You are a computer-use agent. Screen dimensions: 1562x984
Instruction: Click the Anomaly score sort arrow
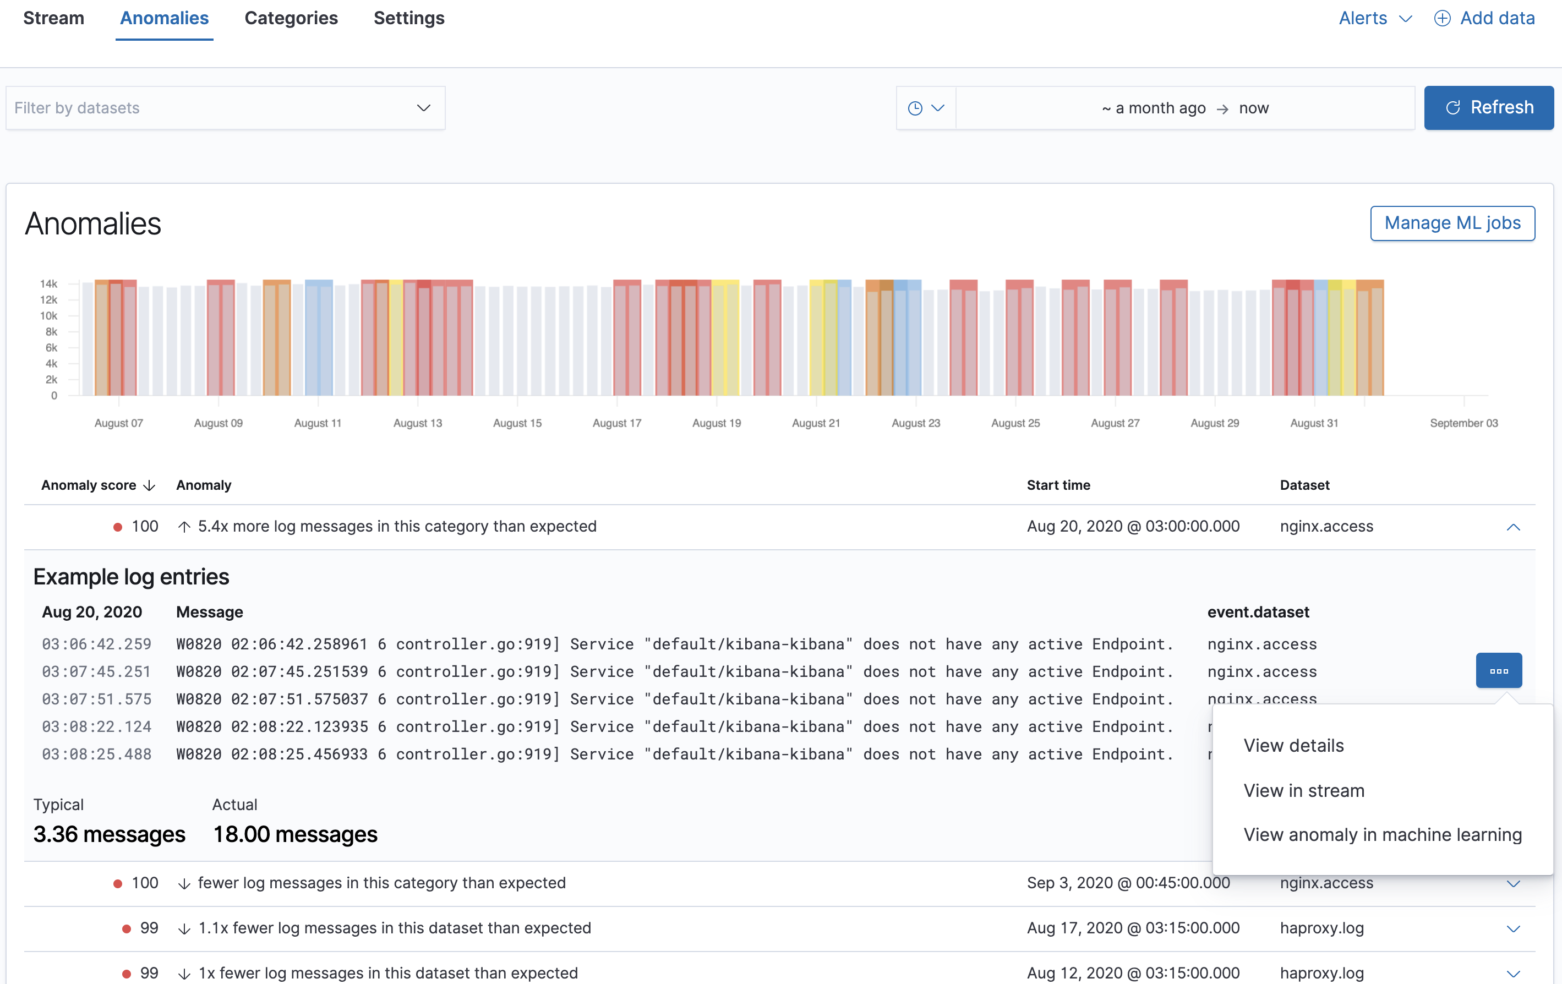coord(150,485)
